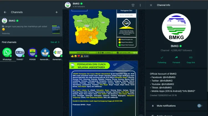This screenshot has width=208, height=116.
Task: Expand See all channels
Action: tap(55, 42)
